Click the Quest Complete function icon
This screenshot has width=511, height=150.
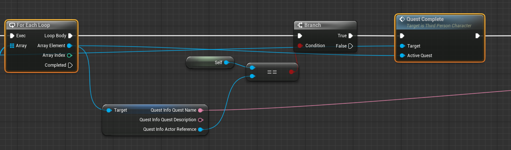(402, 19)
